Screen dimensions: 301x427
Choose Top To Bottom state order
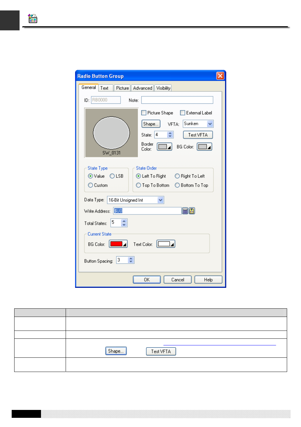139,185
